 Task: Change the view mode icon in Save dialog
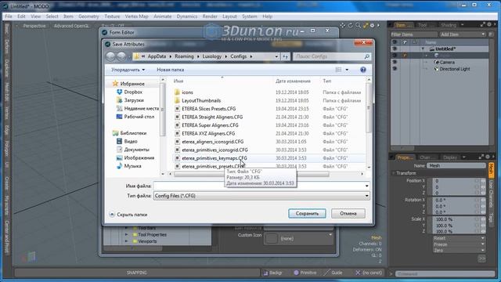pos(338,70)
